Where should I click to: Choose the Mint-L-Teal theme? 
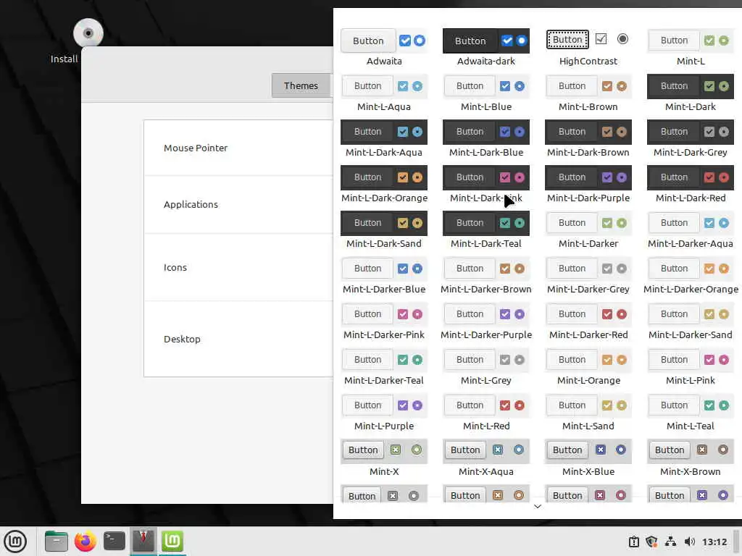(x=691, y=413)
